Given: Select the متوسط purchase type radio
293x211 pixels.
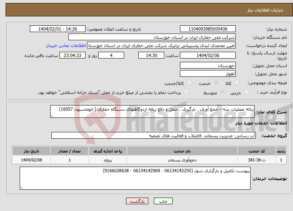Looking at the screenshot, I should 222,92.
